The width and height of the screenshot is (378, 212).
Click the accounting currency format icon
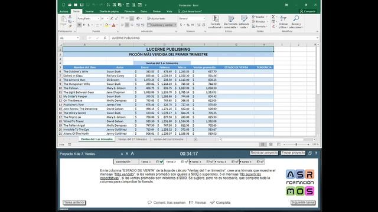coord(181,25)
